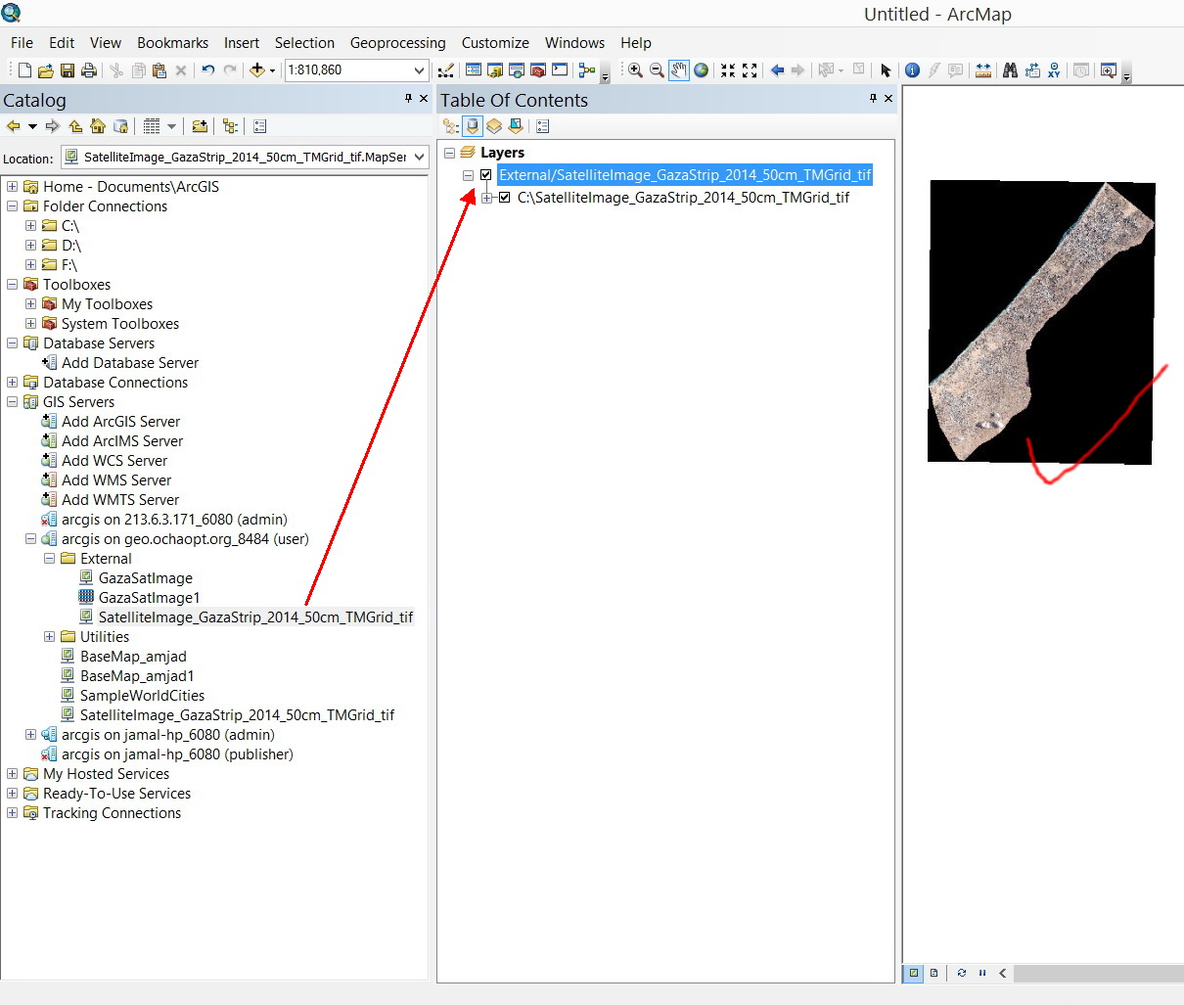
Task: Open the Insert menu
Action: click(x=242, y=43)
